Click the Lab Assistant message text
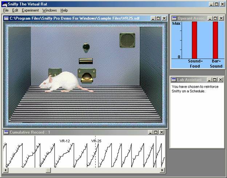The image size is (227, 178). point(195,89)
